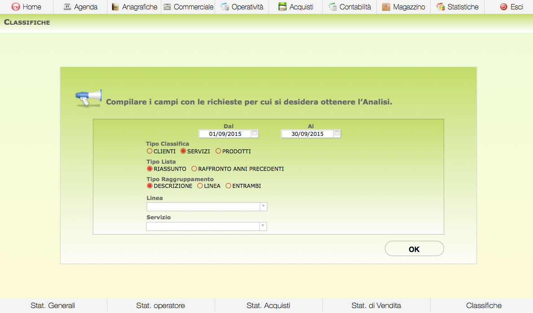Click the Esci power icon
This screenshot has height=313, width=533.
point(503,7)
